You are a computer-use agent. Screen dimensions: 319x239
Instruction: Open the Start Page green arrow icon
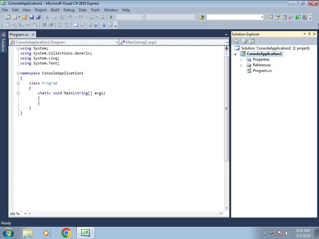(298, 17)
